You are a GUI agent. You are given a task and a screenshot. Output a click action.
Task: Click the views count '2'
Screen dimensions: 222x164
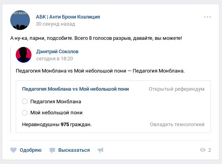click(209, 150)
